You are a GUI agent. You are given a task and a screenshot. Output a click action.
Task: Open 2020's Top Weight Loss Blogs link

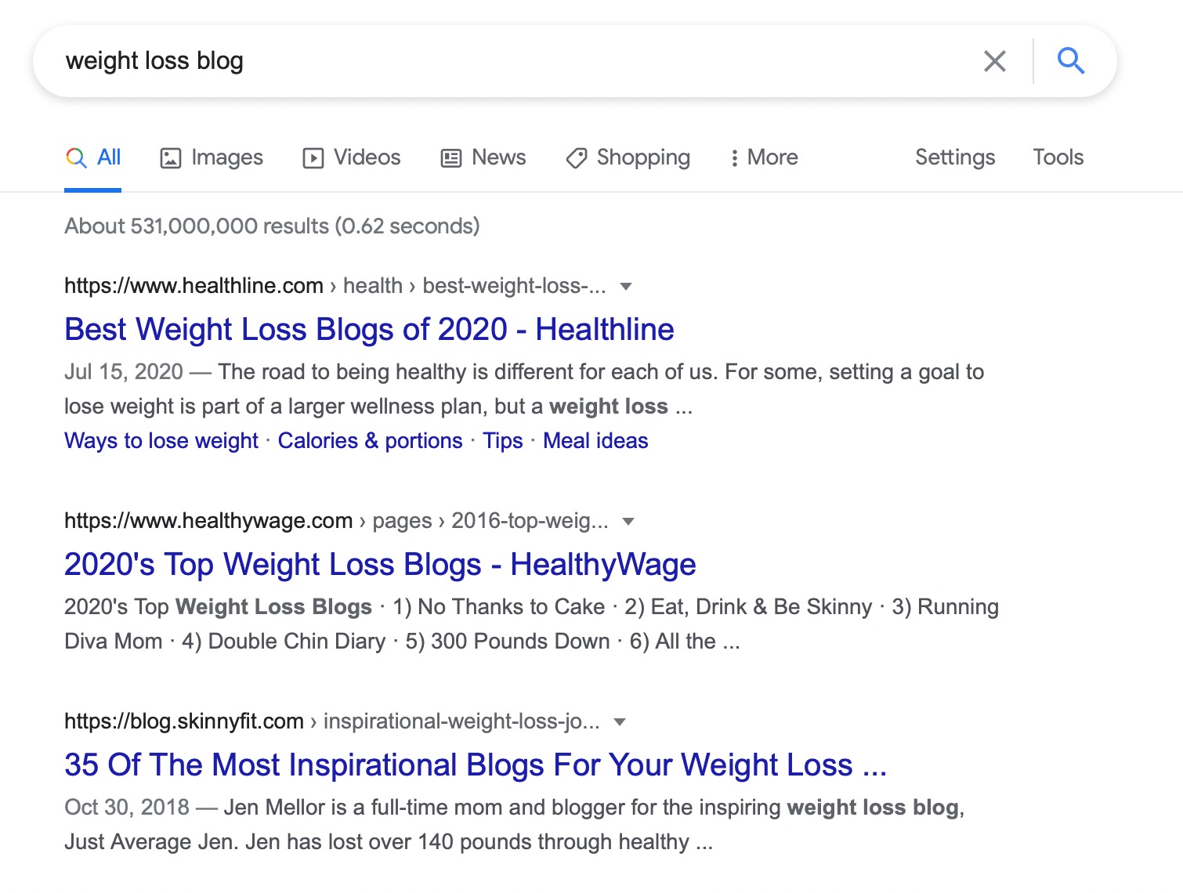[380, 565]
